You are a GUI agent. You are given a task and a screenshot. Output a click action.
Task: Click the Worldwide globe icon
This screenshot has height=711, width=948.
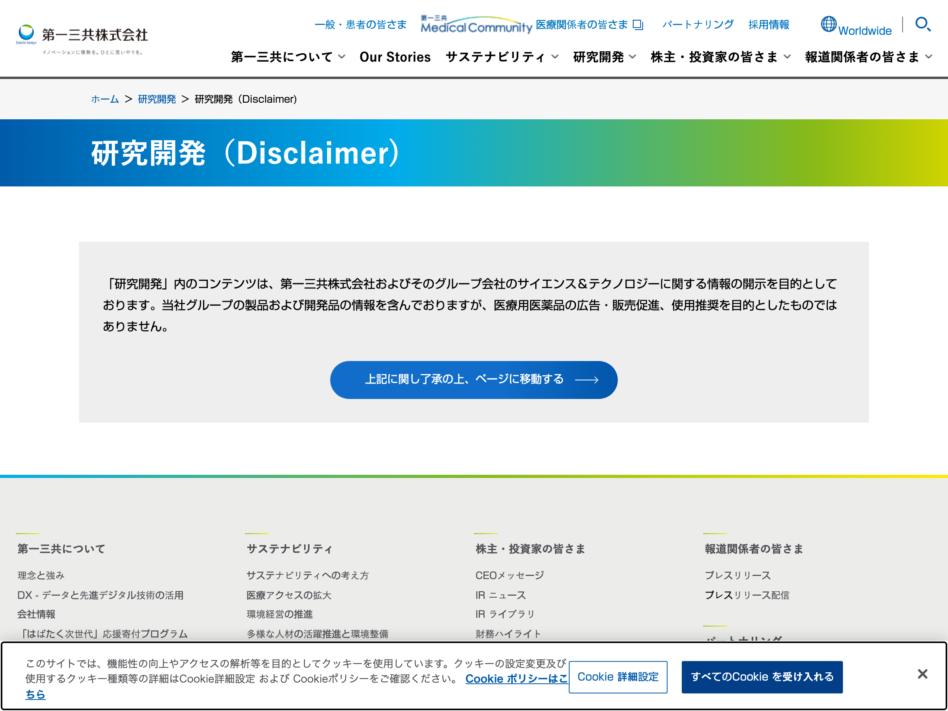pyautogui.click(x=828, y=24)
